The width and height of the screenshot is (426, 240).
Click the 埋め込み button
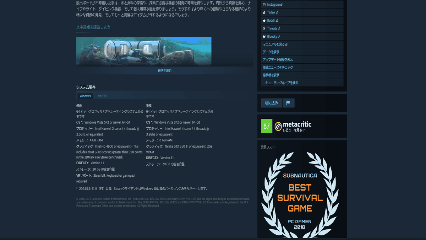271,103
